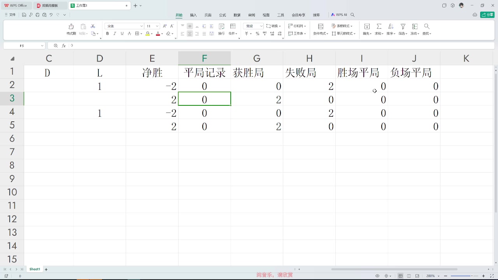Toggle align right in ribbon
Viewport: 498px width, 280px height.
(197, 34)
